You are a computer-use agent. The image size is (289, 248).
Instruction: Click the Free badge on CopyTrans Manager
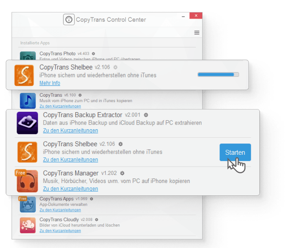[20, 173]
